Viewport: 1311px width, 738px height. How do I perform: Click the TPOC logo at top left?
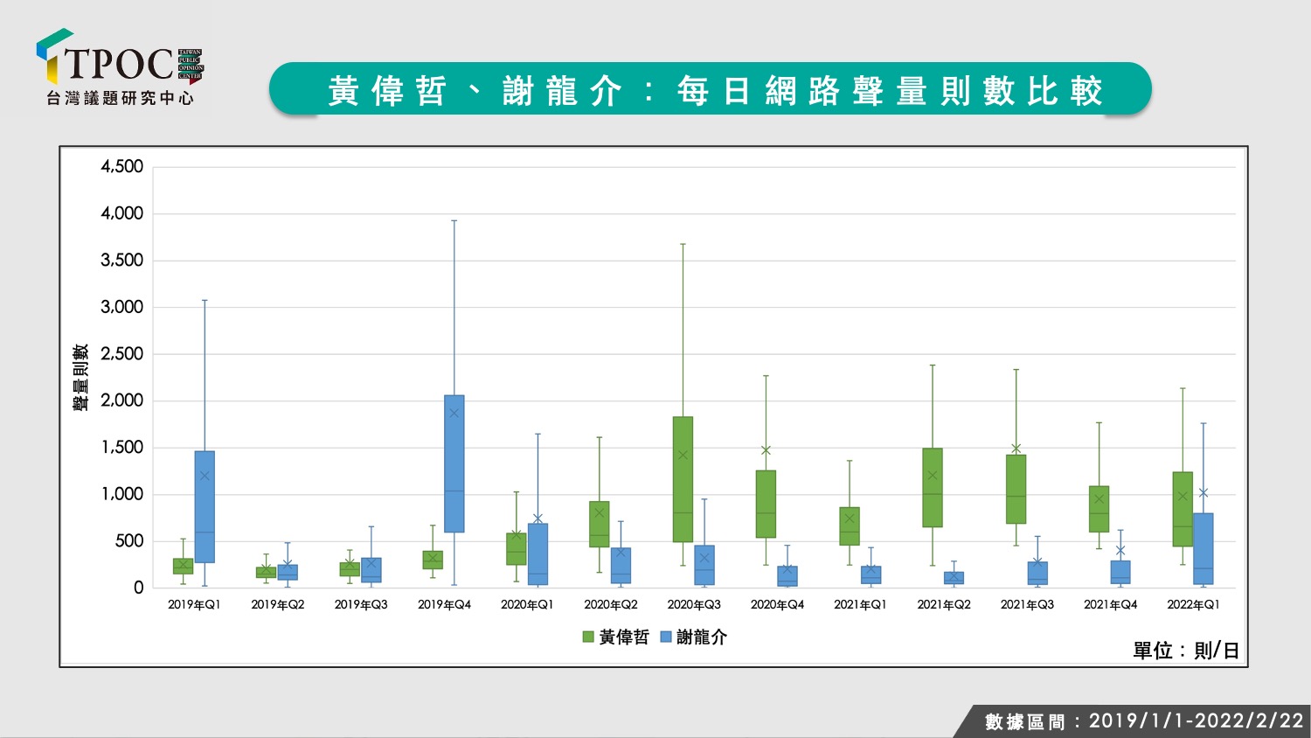tap(120, 67)
